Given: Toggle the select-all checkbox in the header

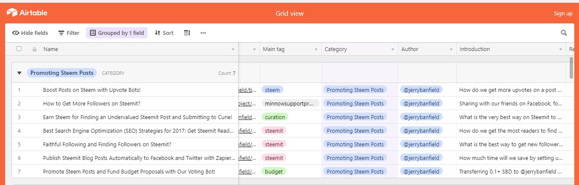Looking at the screenshot, I should click(19, 49).
